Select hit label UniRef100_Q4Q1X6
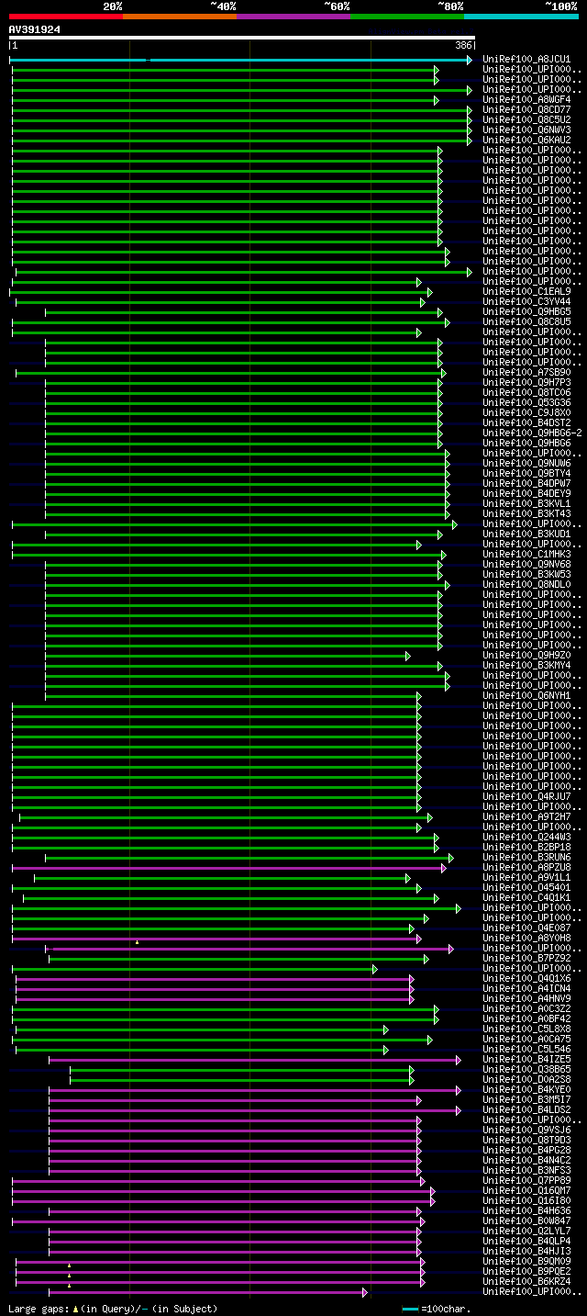Screen dimensions: 587x1316 point(527,979)
